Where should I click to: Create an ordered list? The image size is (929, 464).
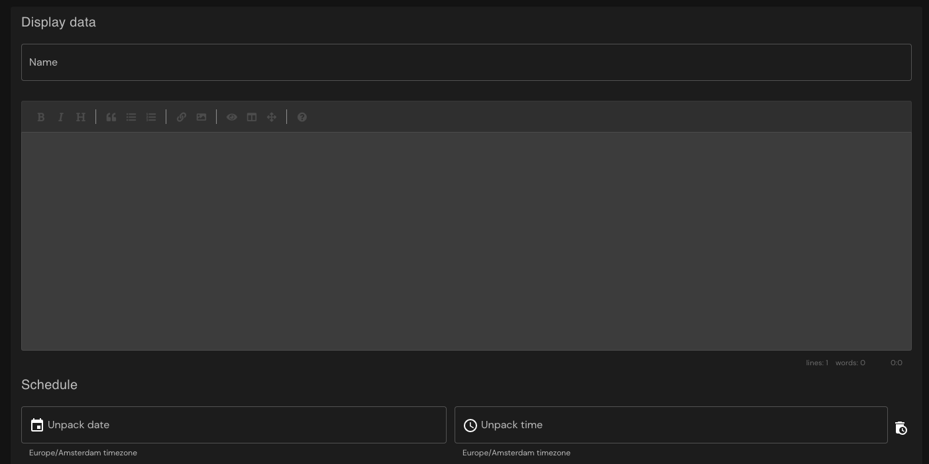click(150, 117)
